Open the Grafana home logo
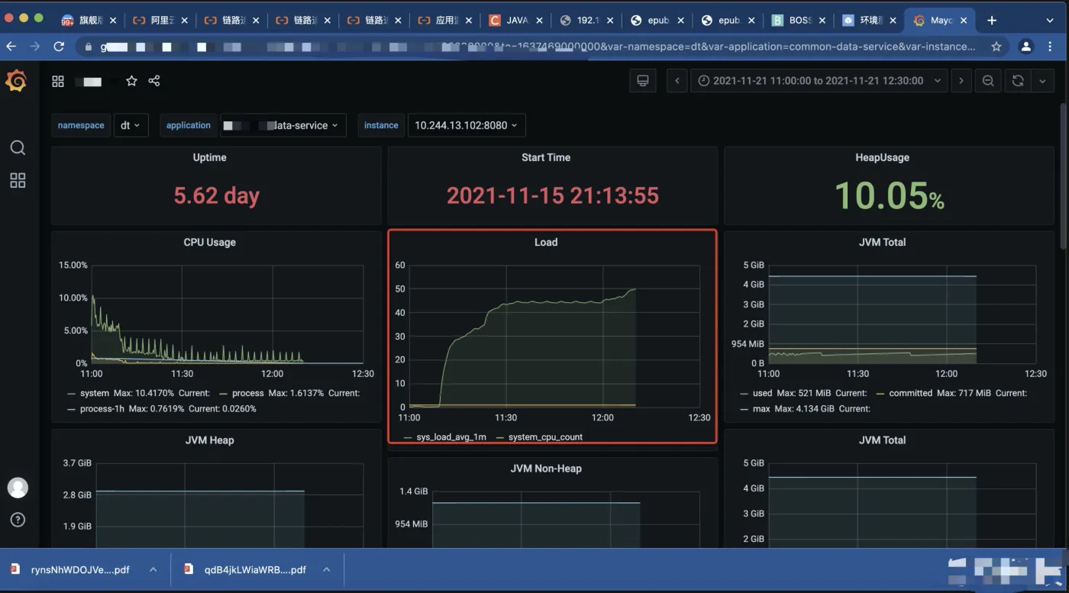 pyautogui.click(x=16, y=81)
